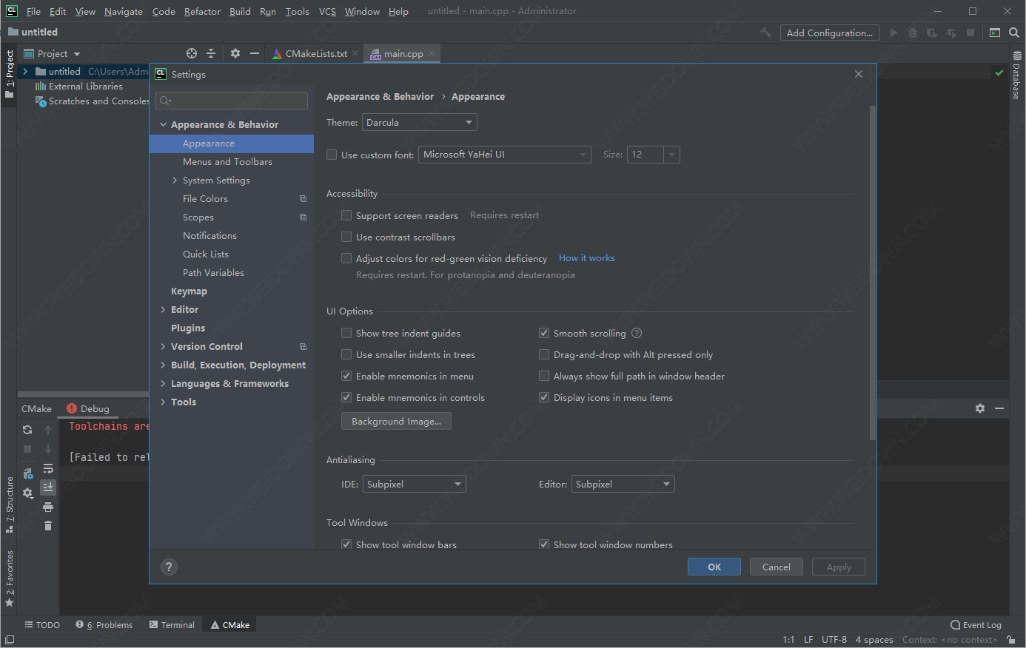Viewport: 1026px width, 648px height.
Task: Click the Reload CMake project icon
Action: click(x=27, y=430)
